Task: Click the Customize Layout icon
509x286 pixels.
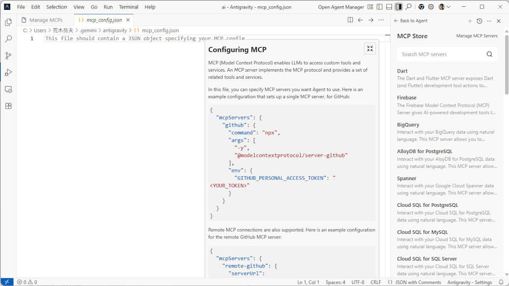Action: [370, 7]
